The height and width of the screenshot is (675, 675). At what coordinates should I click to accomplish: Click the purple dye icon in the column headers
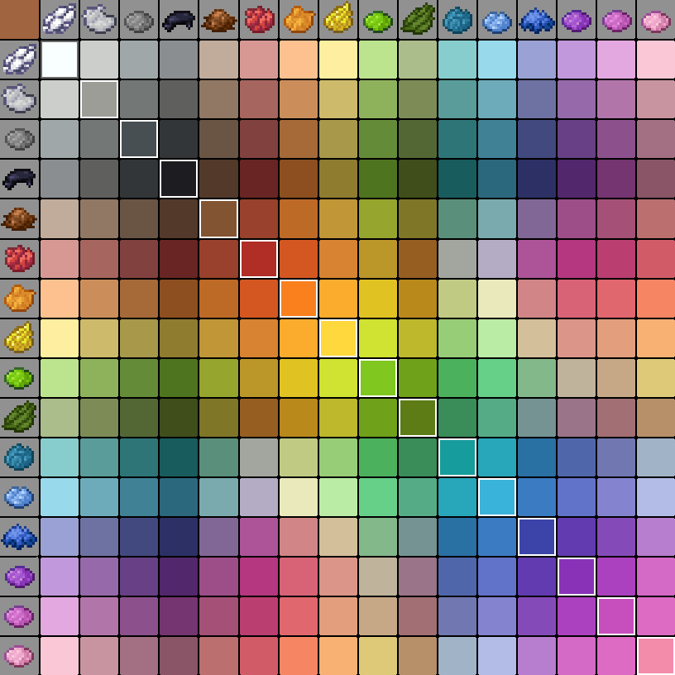point(577,22)
